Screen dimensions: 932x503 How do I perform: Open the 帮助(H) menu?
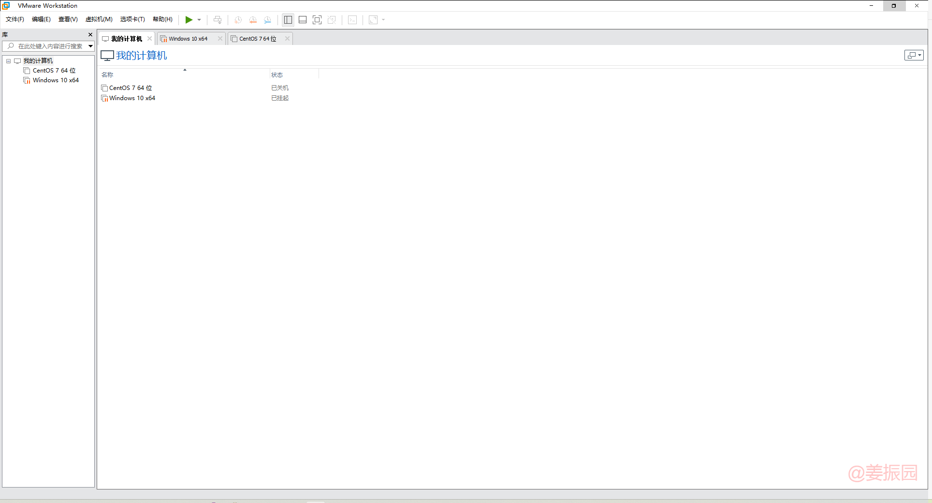[x=162, y=19]
